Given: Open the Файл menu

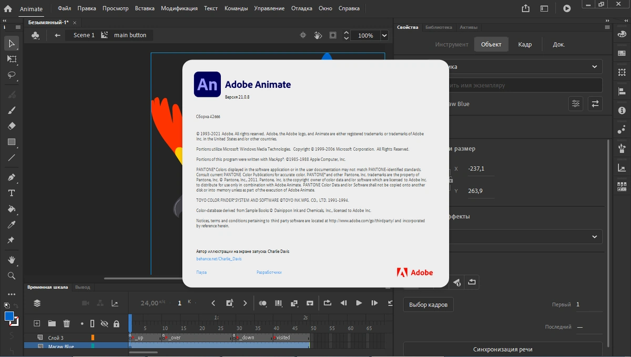Looking at the screenshot, I should pos(64,8).
